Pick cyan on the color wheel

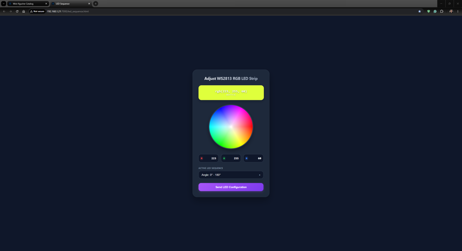(x=212, y=127)
